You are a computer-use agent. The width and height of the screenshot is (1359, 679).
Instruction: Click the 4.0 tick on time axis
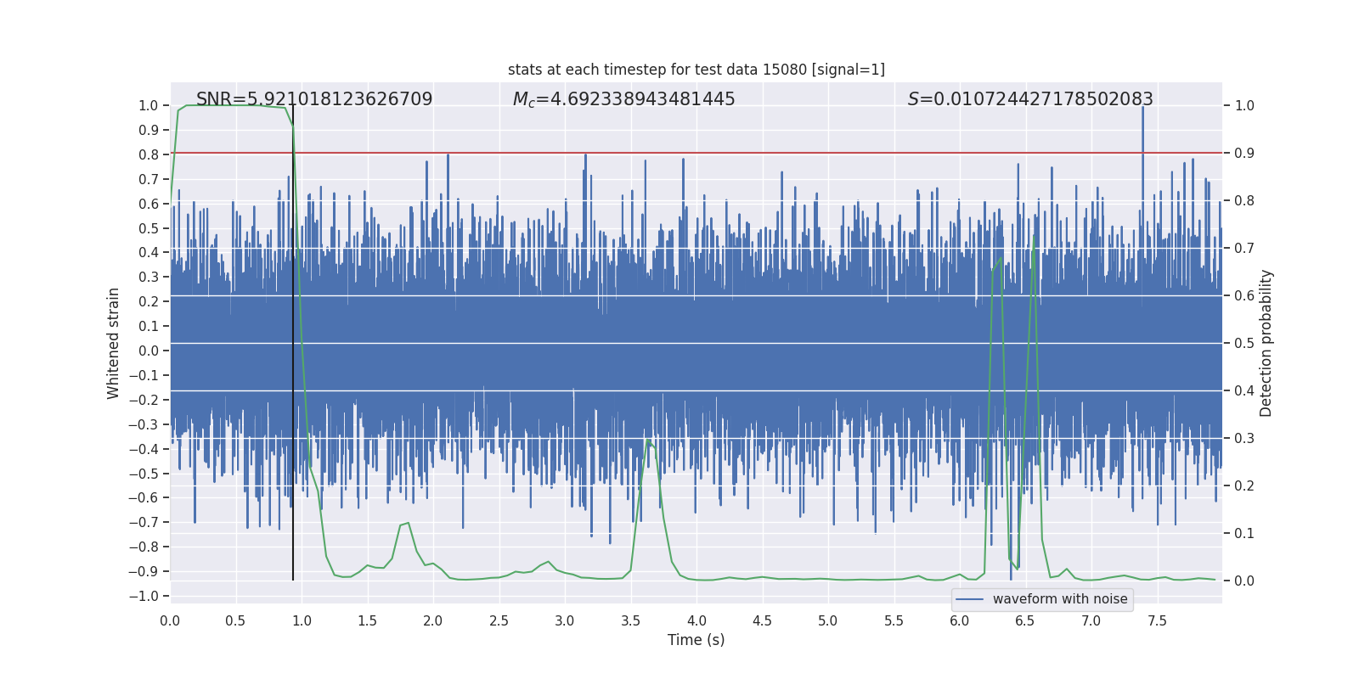696,620
